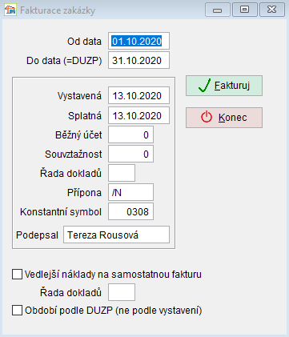
Task: Click the red power icon on Konec
Action: point(207,117)
